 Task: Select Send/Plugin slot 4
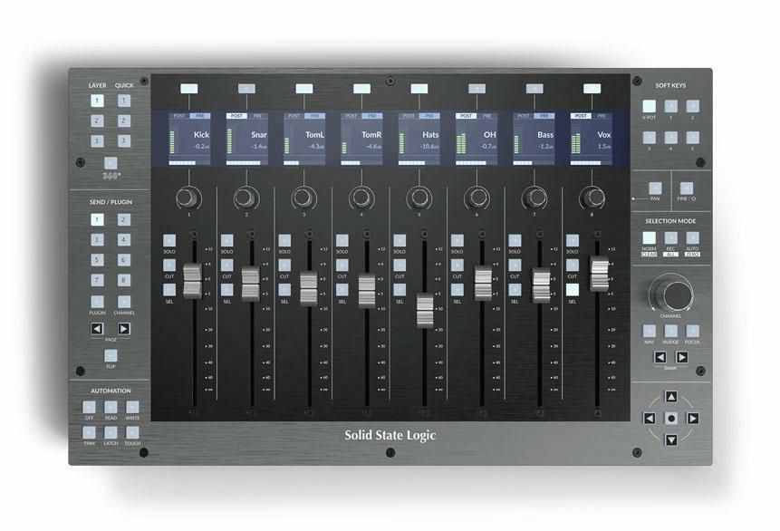coord(124,239)
